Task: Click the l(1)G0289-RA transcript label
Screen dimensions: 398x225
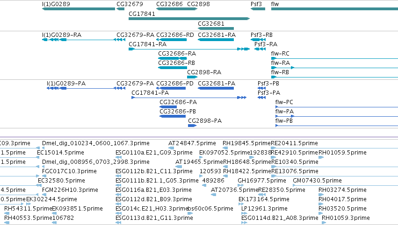Action: (x=62, y=35)
